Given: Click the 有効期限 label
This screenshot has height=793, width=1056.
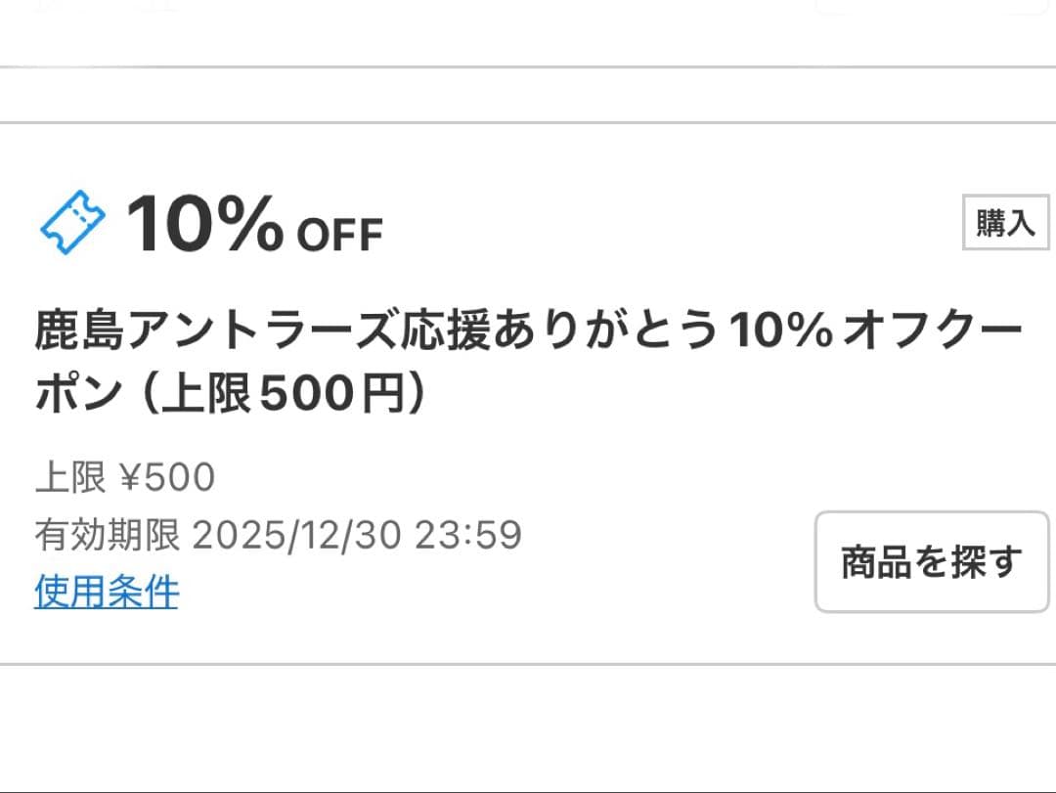Looking at the screenshot, I should coord(107,535).
